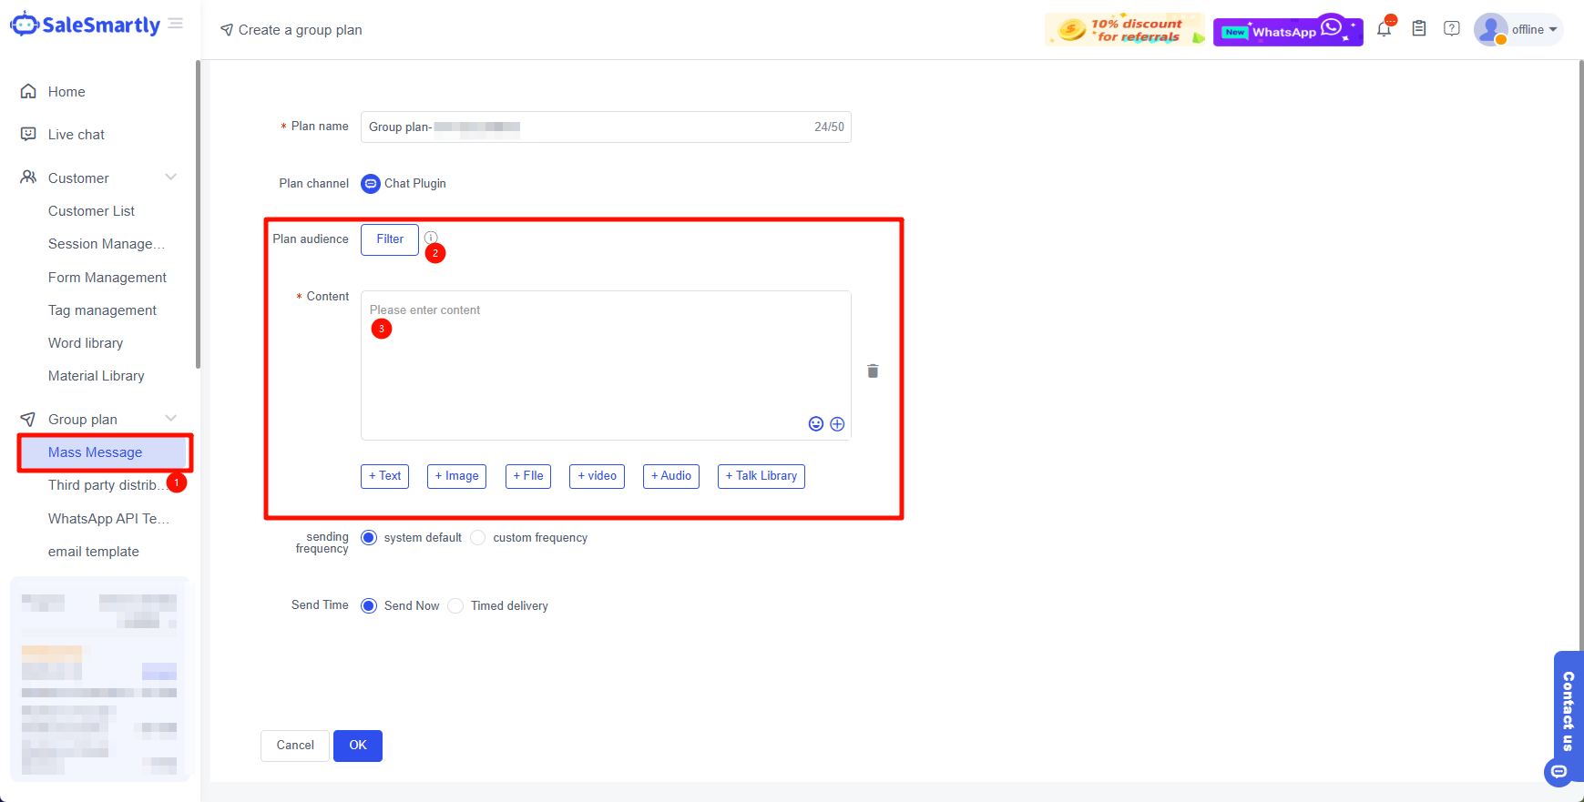Open the Contact us chat bubble

click(1558, 772)
